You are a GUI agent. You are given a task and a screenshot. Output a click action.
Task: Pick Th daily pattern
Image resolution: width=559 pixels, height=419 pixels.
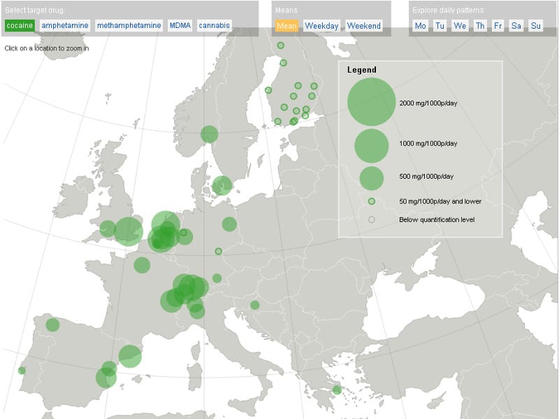(480, 26)
